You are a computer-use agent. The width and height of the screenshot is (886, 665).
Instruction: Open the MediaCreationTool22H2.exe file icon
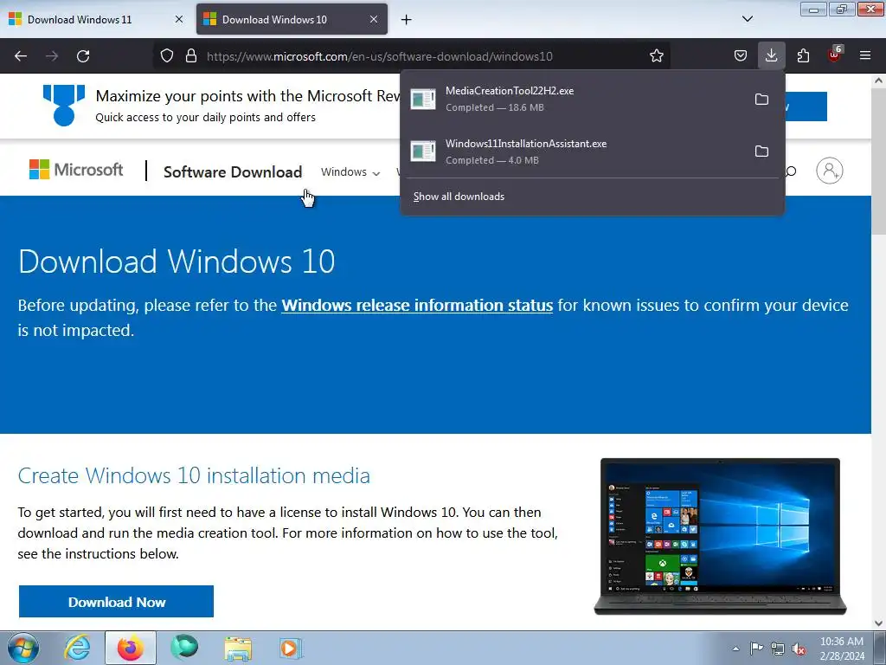[x=422, y=99]
